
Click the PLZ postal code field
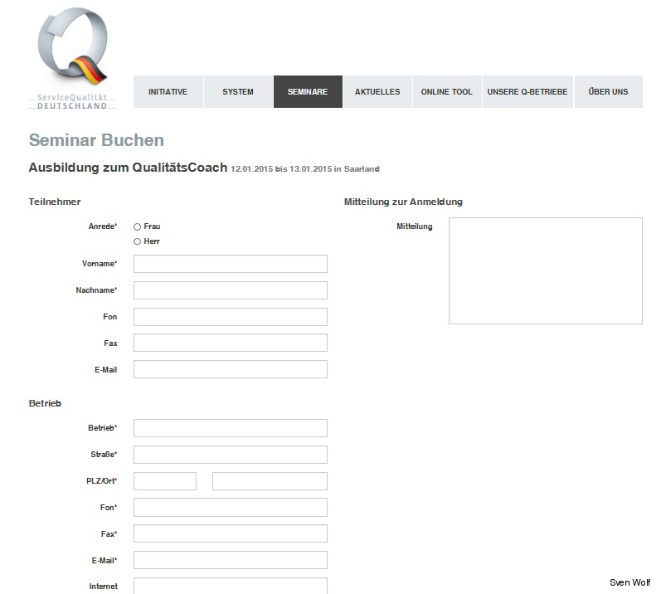point(164,481)
